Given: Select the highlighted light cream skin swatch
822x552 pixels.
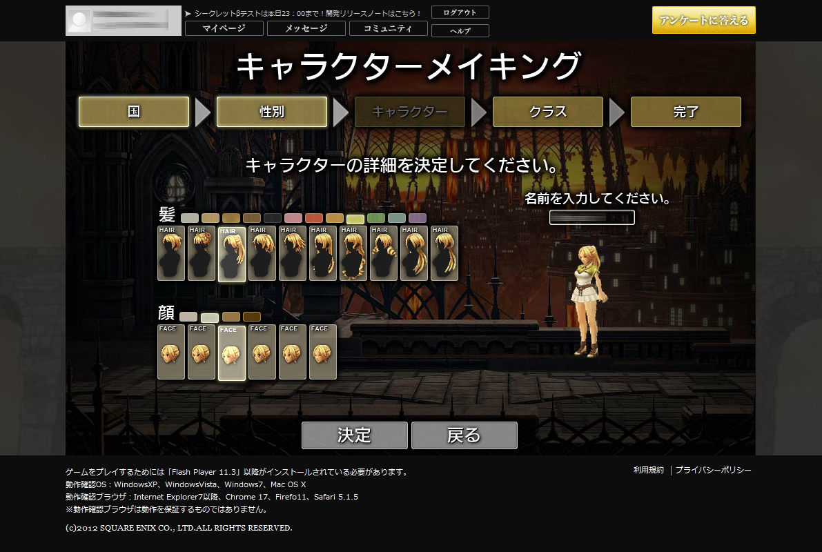Looking at the screenshot, I should tap(210, 317).
